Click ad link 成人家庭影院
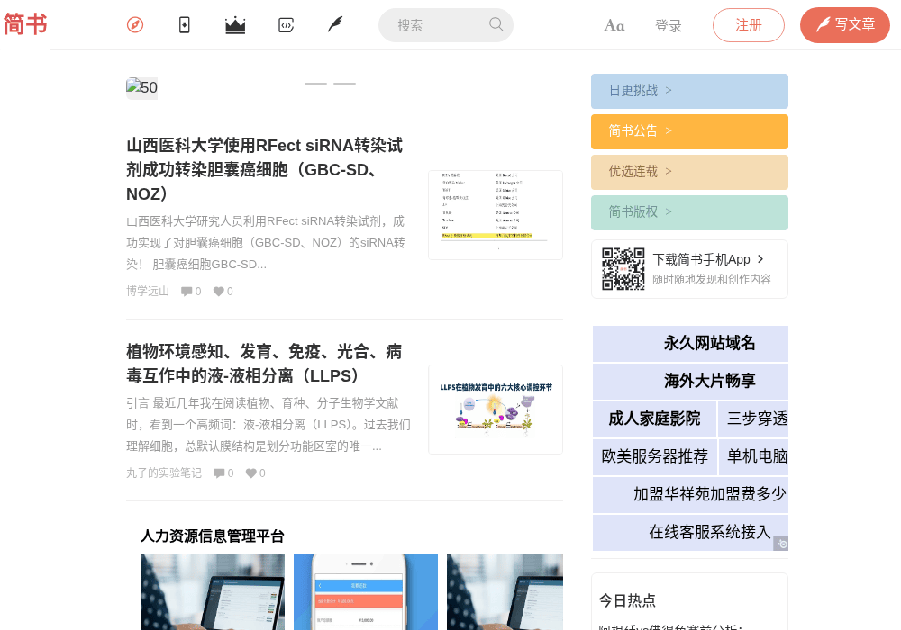901x630 pixels. point(654,418)
